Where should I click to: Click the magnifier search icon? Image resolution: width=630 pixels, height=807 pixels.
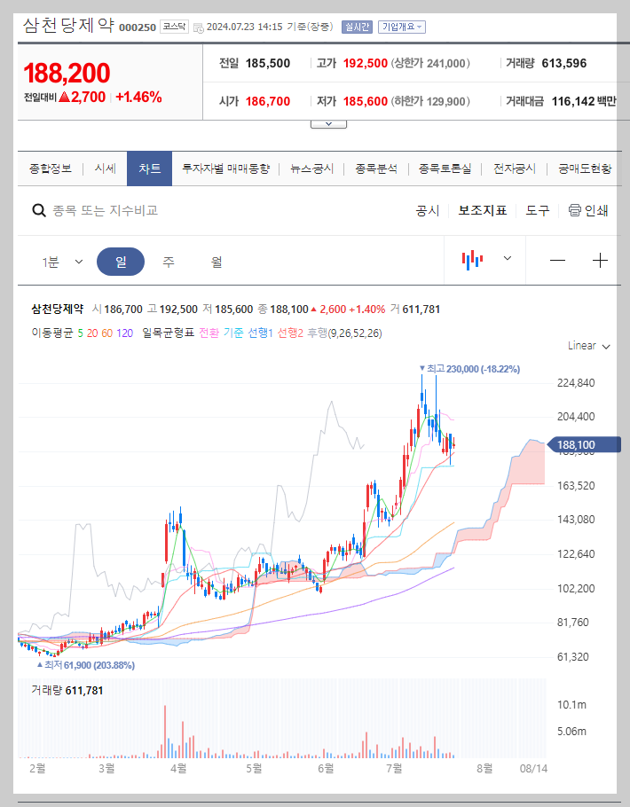pyautogui.click(x=39, y=210)
